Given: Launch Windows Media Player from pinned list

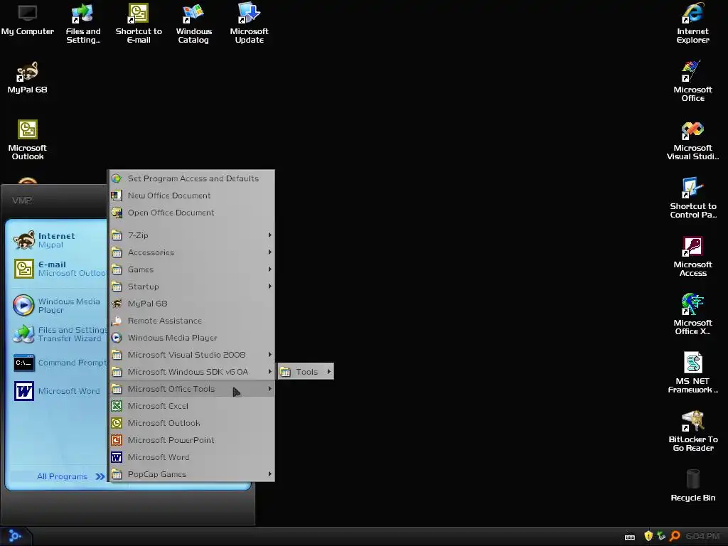Looking at the screenshot, I should coord(58,306).
